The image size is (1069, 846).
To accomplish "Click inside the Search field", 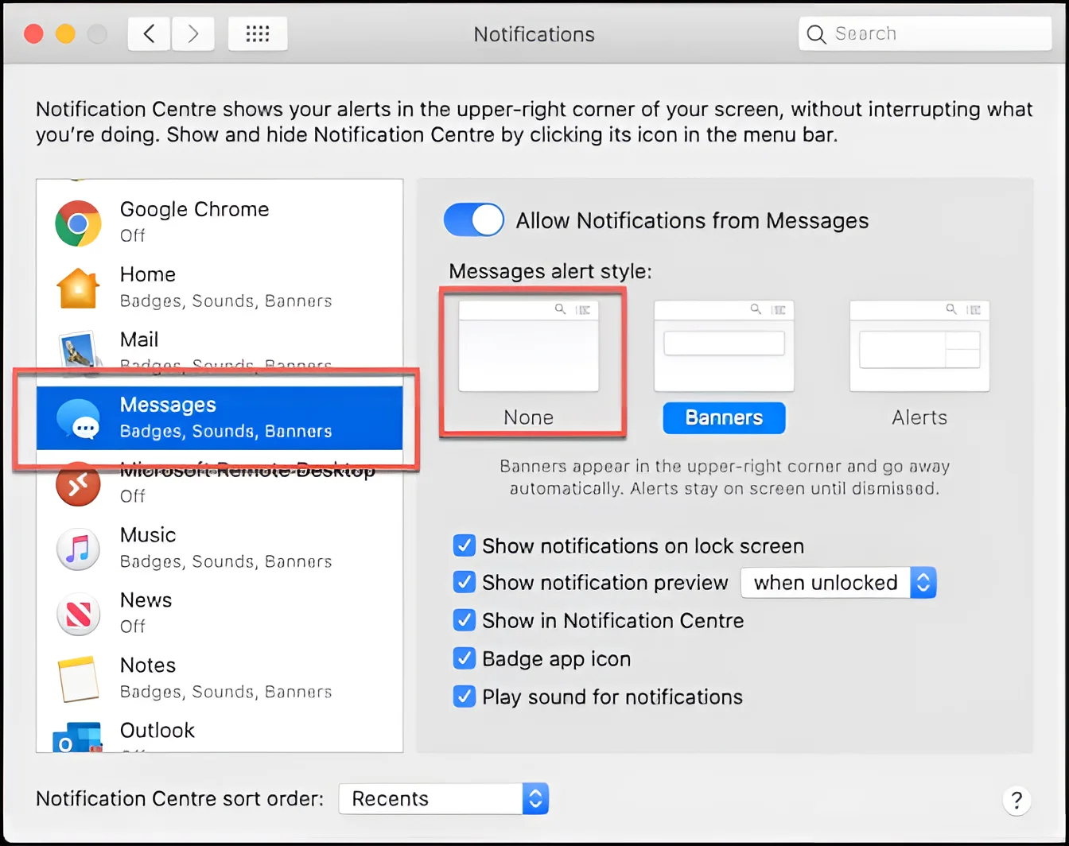I will [x=924, y=33].
